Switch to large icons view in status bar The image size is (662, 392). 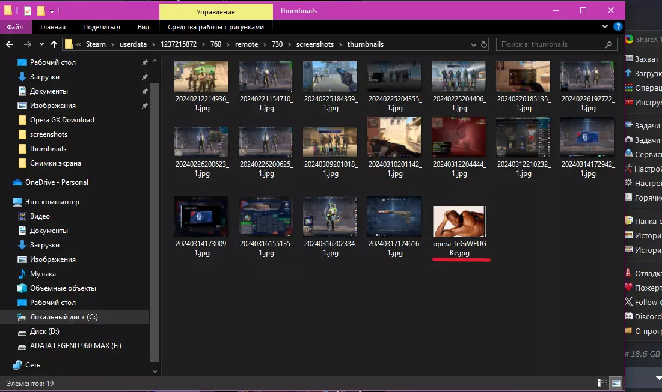616,383
